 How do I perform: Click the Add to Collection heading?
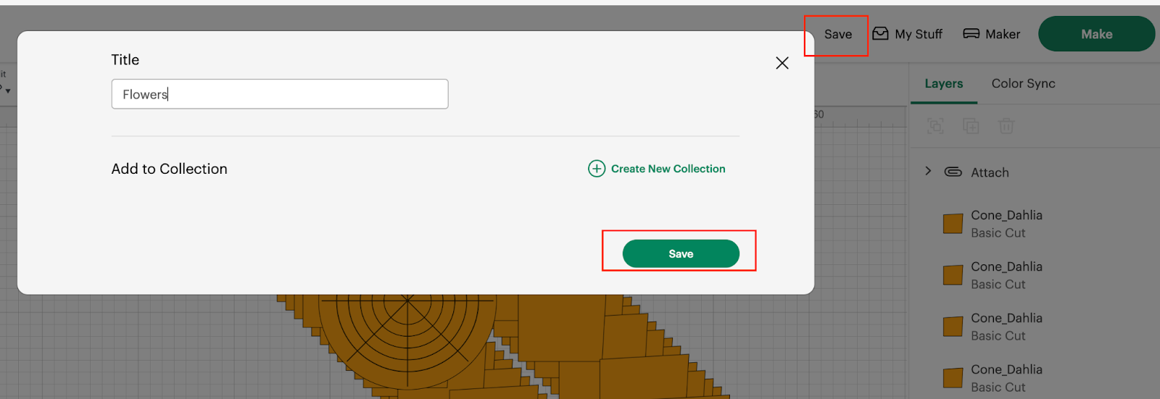pos(169,169)
